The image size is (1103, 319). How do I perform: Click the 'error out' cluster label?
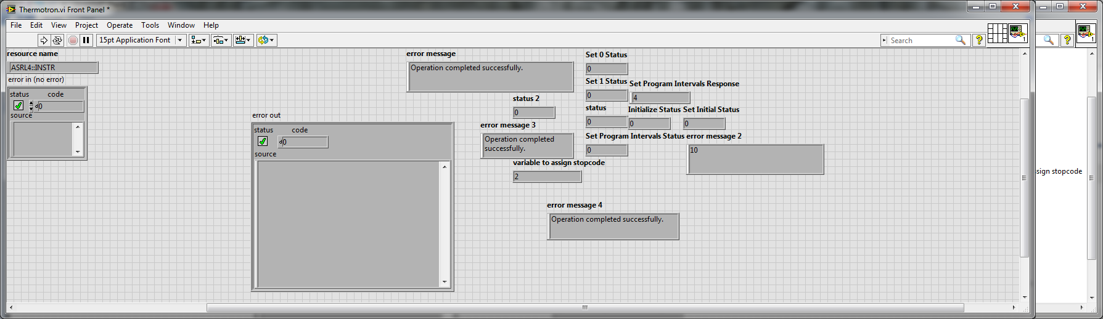(x=266, y=115)
